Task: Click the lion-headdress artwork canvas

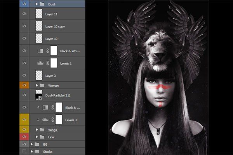Action: 158,77
